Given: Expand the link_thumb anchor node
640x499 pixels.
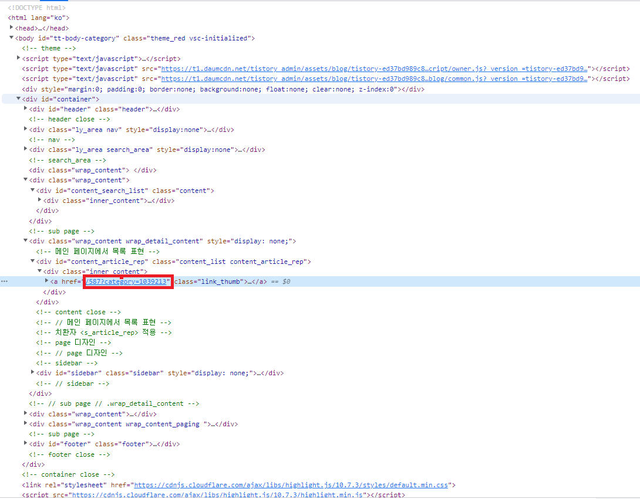Looking at the screenshot, I should (47, 281).
